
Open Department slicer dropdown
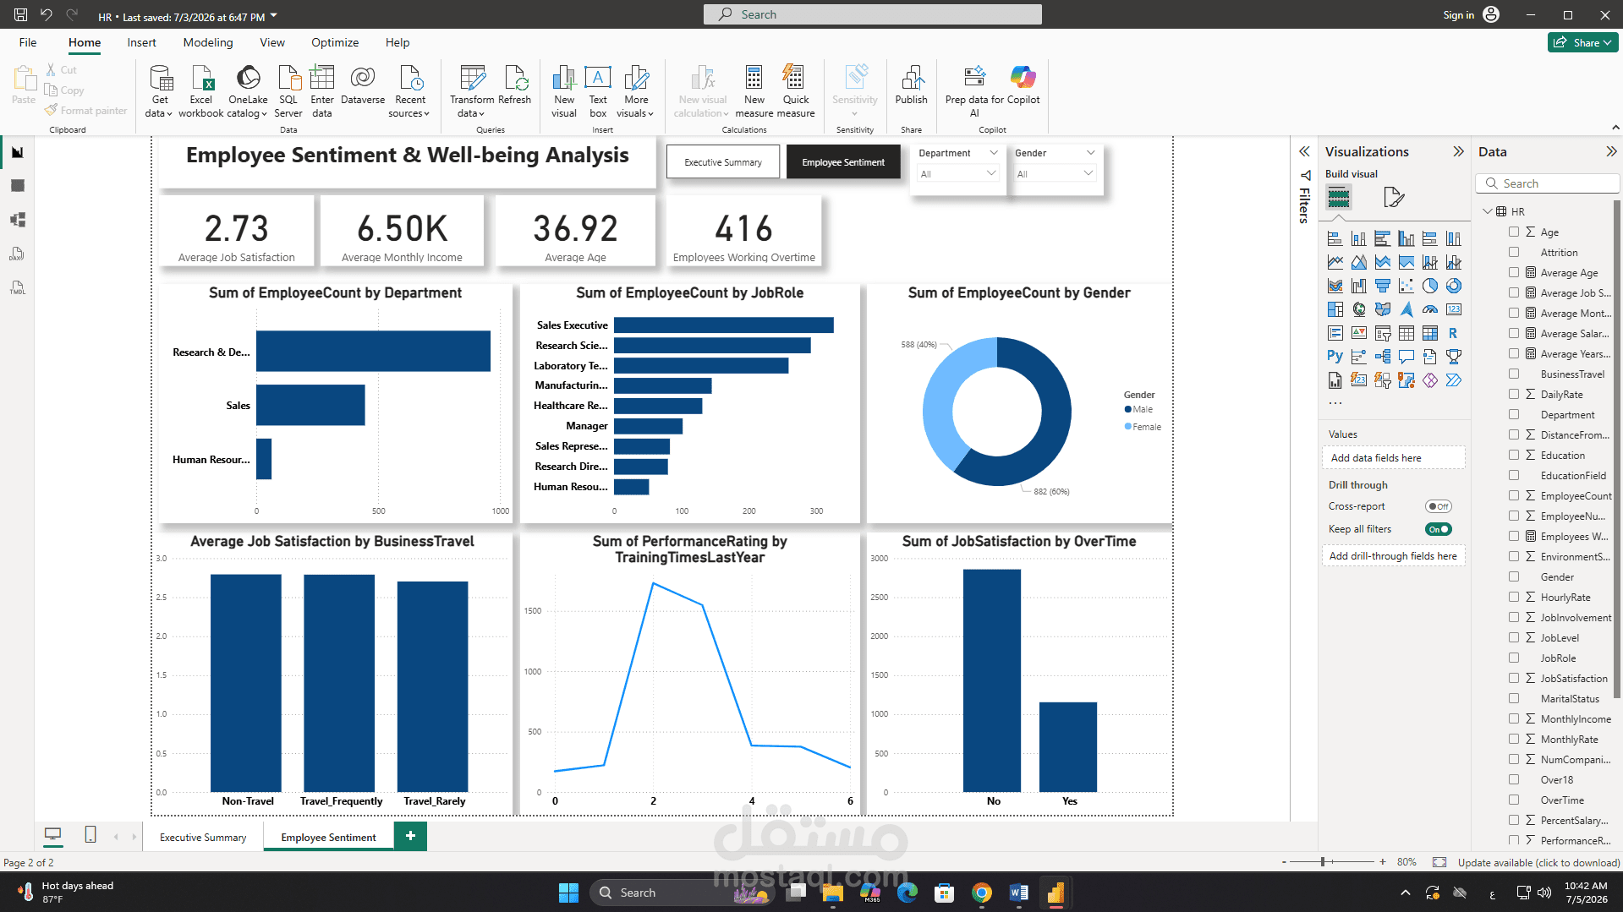[x=959, y=173]
